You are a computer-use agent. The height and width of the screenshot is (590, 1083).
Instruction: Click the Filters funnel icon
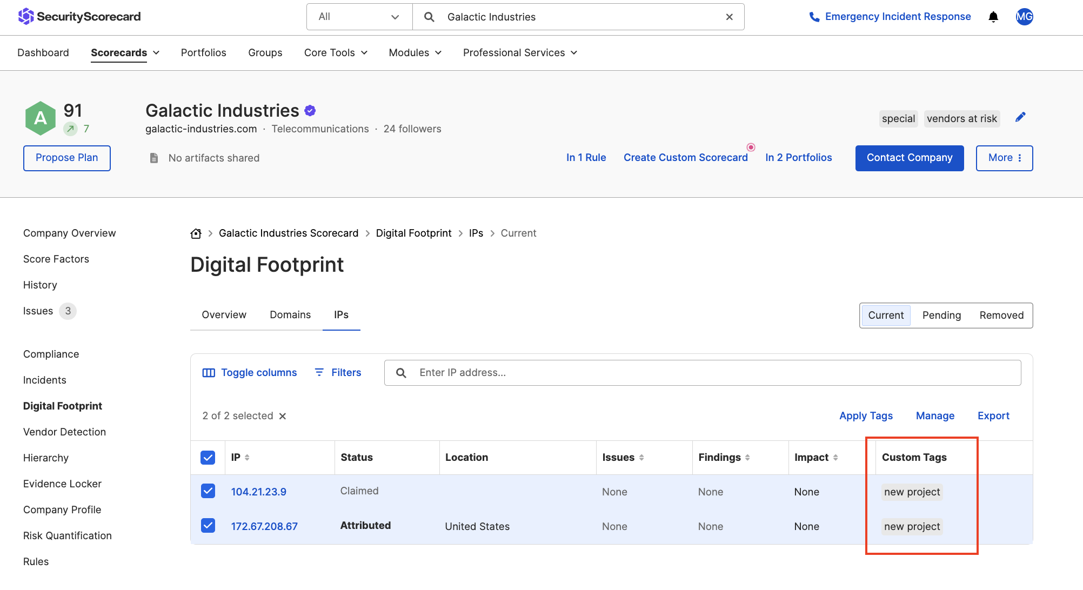point(319,372)
